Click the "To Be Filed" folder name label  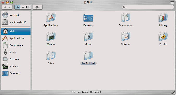point(88,63)
